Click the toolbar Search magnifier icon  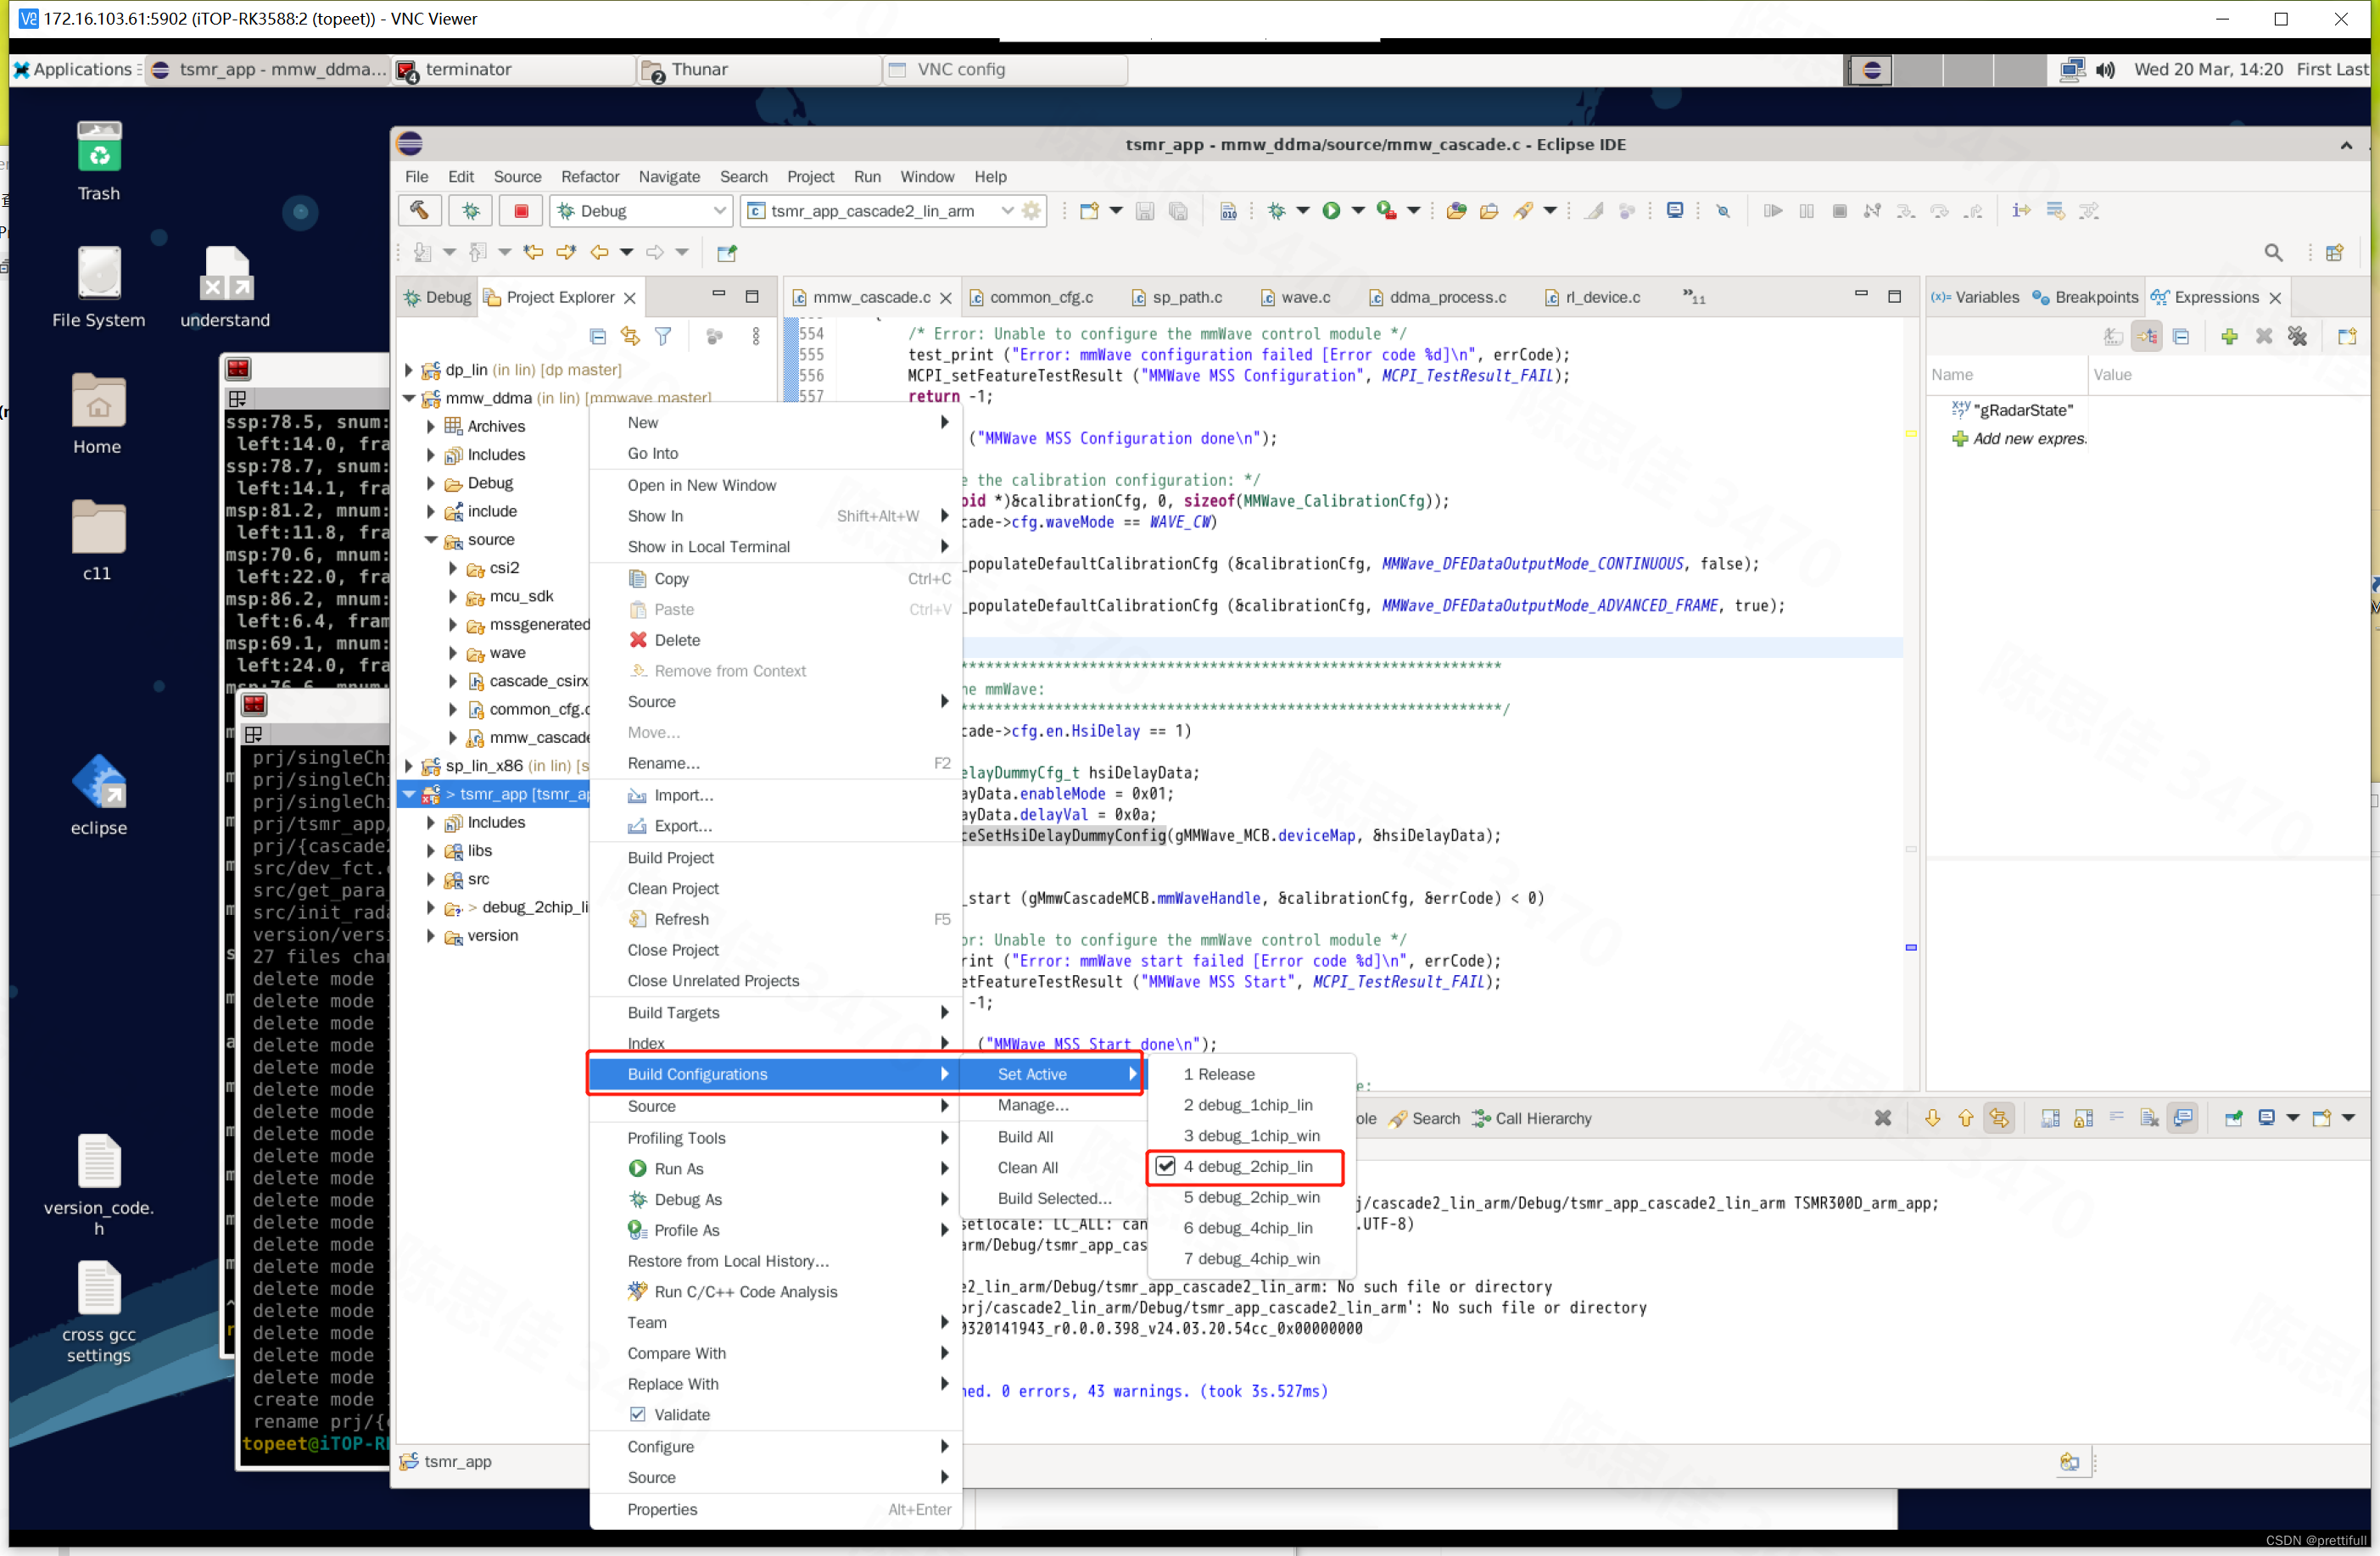2273,253
